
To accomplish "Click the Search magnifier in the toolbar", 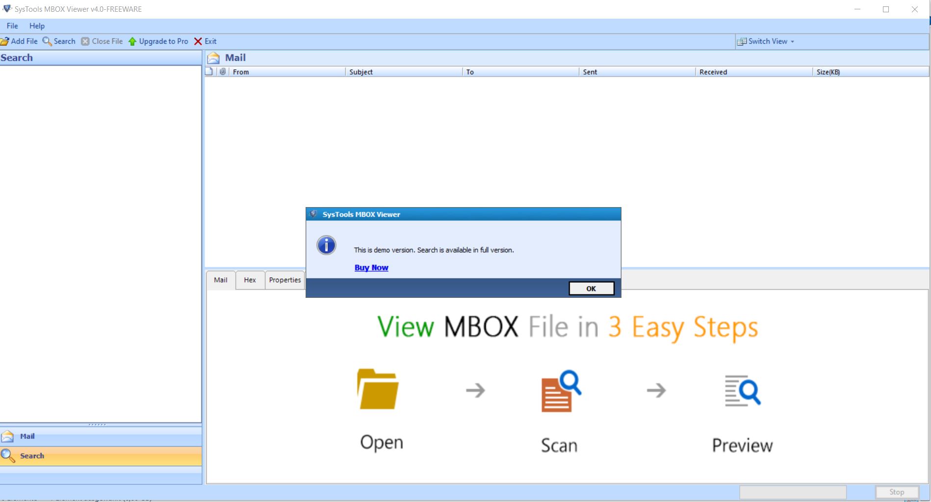I will 47,42.
